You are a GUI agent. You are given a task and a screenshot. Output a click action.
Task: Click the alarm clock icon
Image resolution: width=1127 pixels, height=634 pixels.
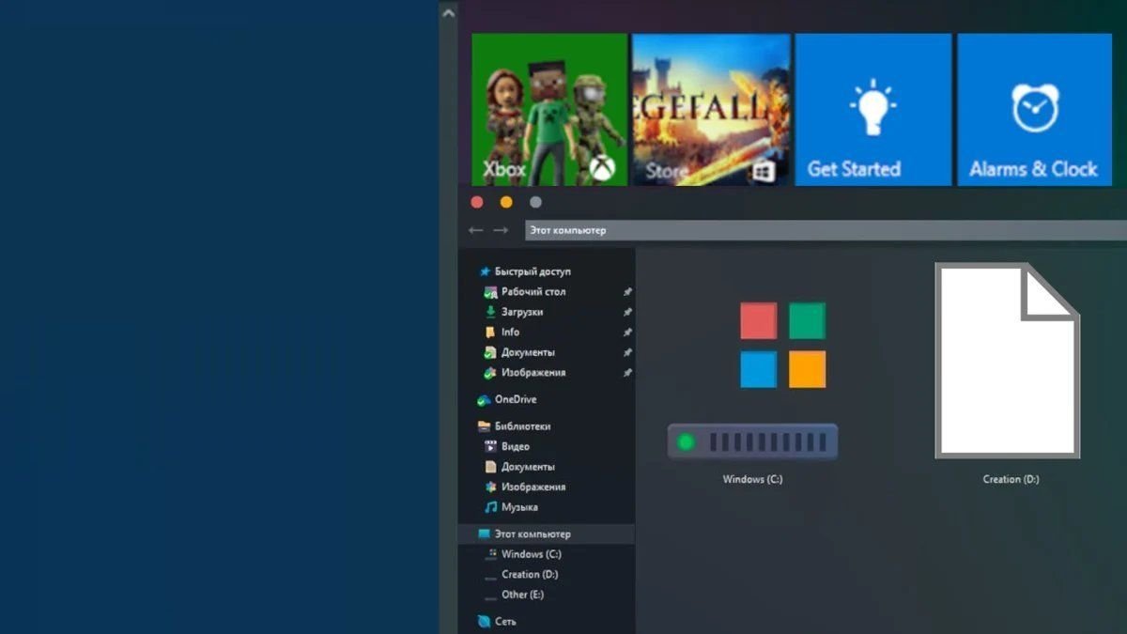(1035, 108)
